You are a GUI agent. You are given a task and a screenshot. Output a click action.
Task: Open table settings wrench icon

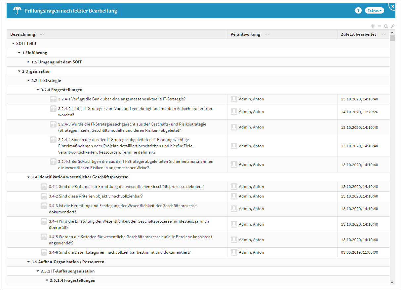tap(392, 26)
